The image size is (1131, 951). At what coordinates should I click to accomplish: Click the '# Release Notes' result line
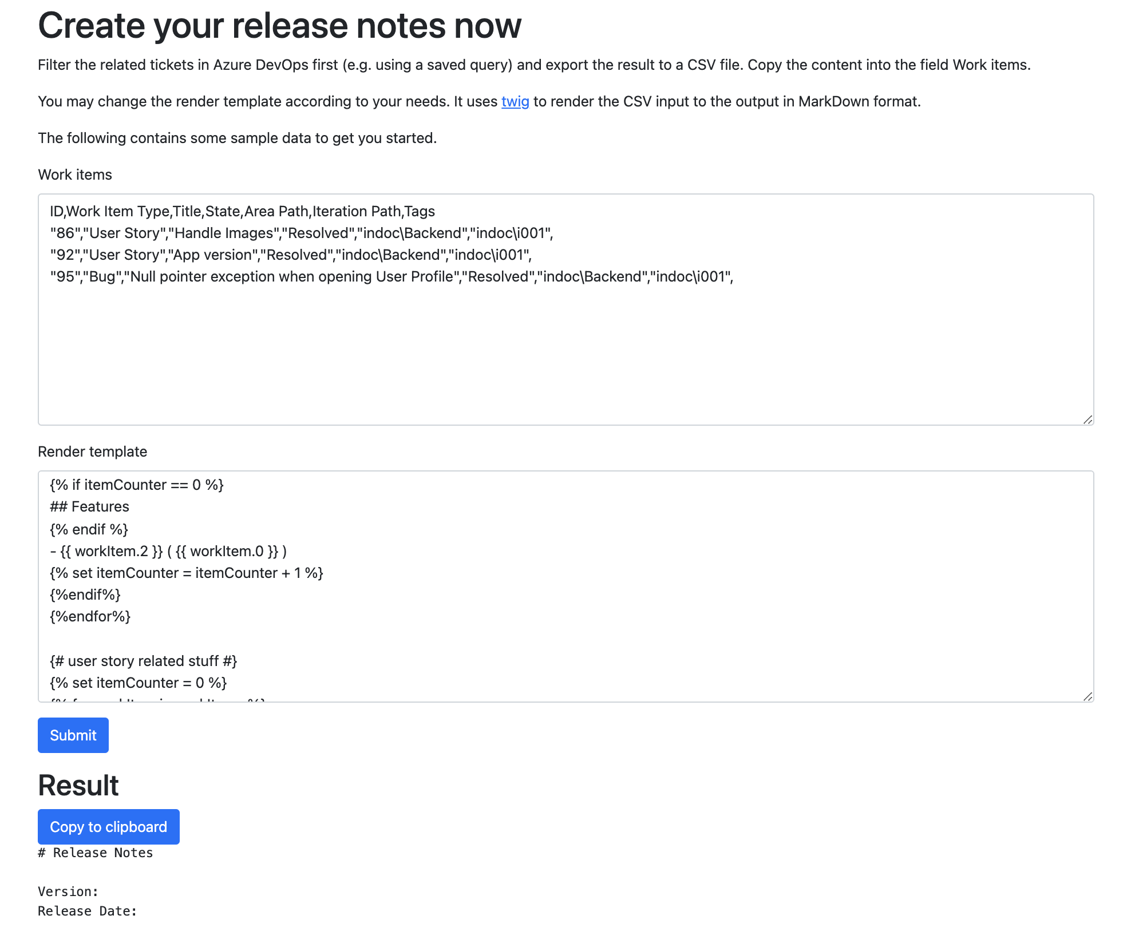point(94,852)
